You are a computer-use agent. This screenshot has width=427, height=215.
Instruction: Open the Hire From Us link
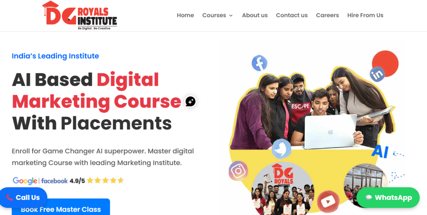tap(365, 15)
